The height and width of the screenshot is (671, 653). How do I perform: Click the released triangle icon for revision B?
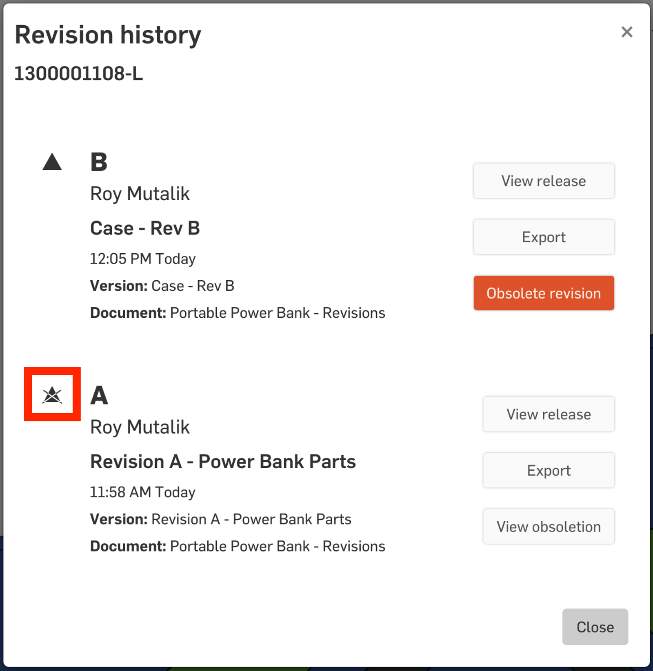point(52,162)
